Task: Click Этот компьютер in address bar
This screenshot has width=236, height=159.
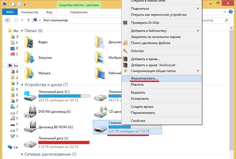Action: point(55,20)
